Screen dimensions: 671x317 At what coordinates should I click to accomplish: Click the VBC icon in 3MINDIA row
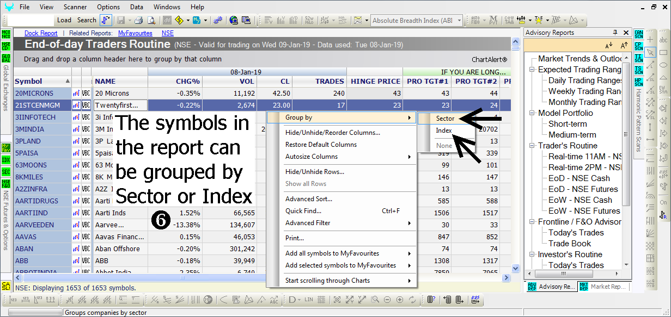pyautogui.click(x=86, y=129)
